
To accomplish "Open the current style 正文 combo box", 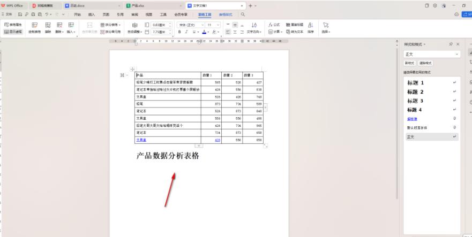I will click(432, 54).
